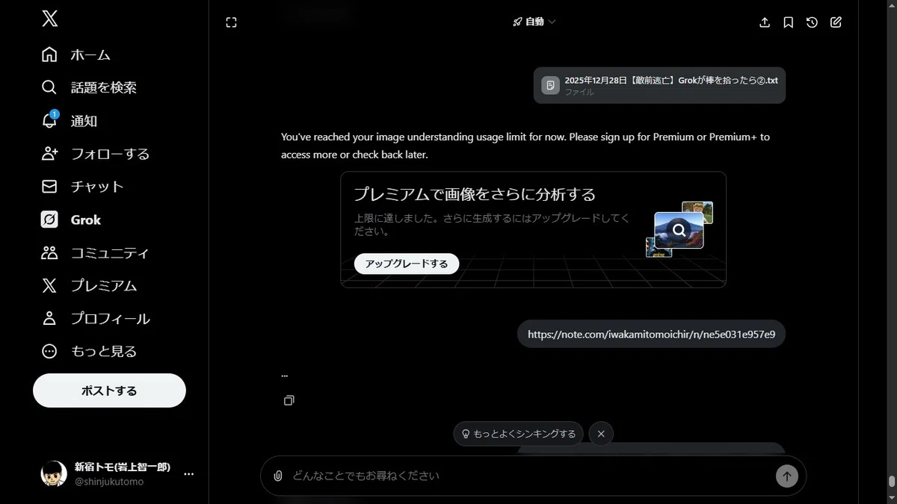Viewport: 897px width, 504px height.
Task: Click the share upload icon
Action: [x=765, y=22]
